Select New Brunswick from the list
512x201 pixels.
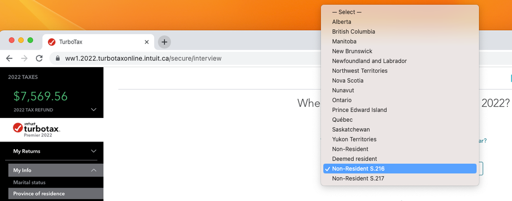tap(400, 51)
